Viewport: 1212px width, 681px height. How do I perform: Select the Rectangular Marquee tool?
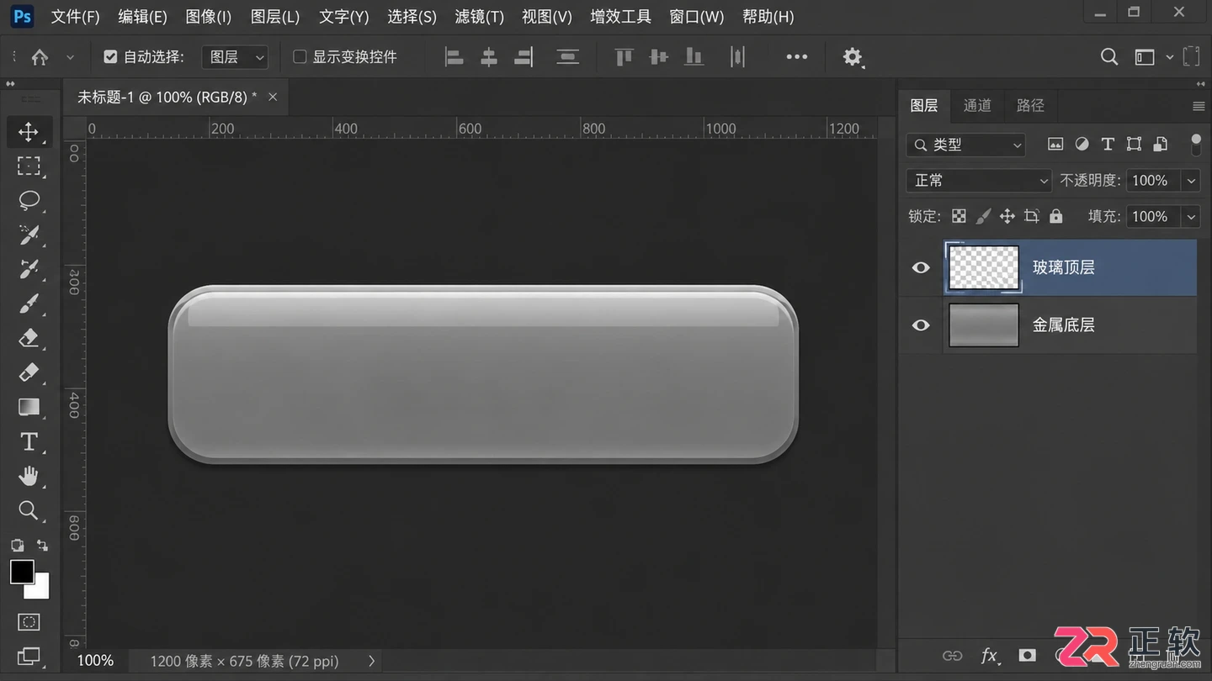pyautogui.click(x=29, y=166)
